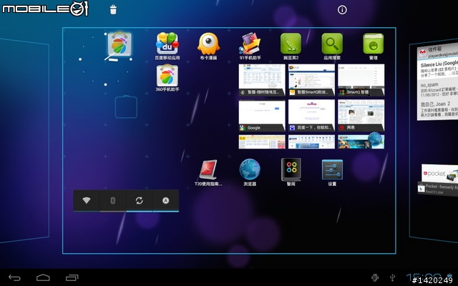Open the 百度一下 bookmark thumbnail
458x286 pixels.
coord(311,115)
